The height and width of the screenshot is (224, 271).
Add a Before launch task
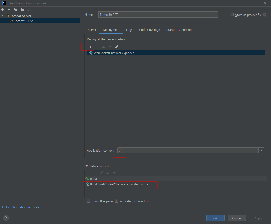click(88, 173)
